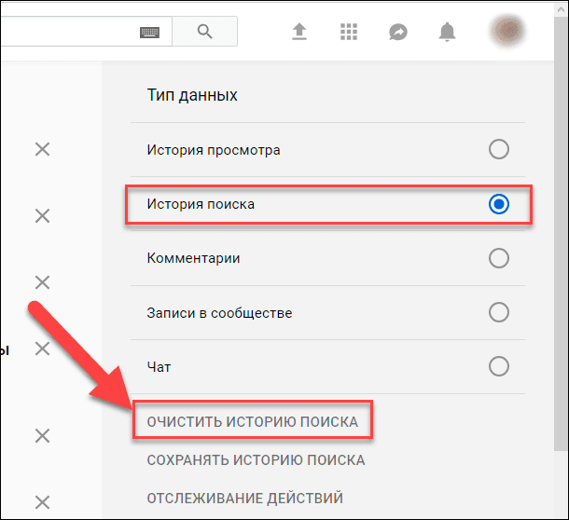
Task: Click the Тип данных heading
Action: (x=192, y=95)
